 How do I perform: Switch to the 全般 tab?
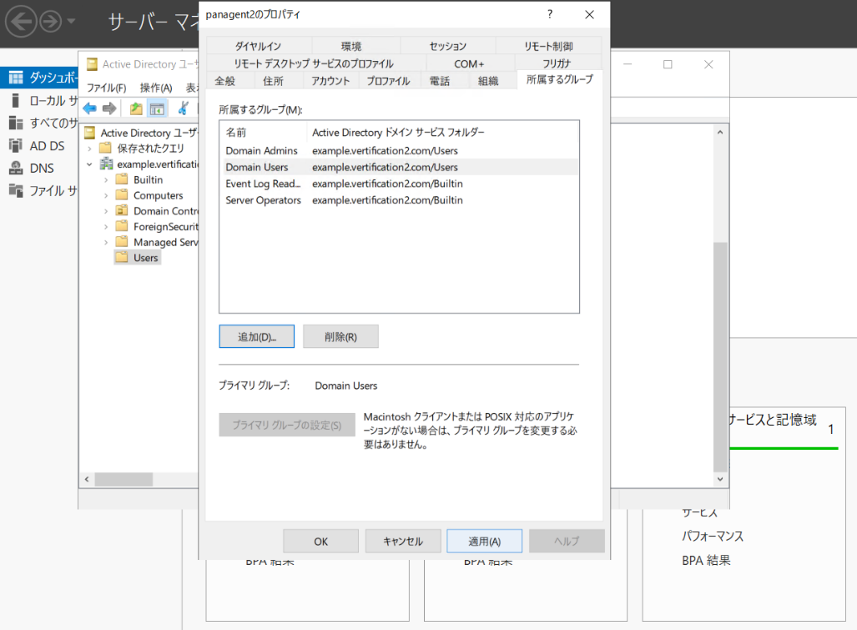coord(225,81)
